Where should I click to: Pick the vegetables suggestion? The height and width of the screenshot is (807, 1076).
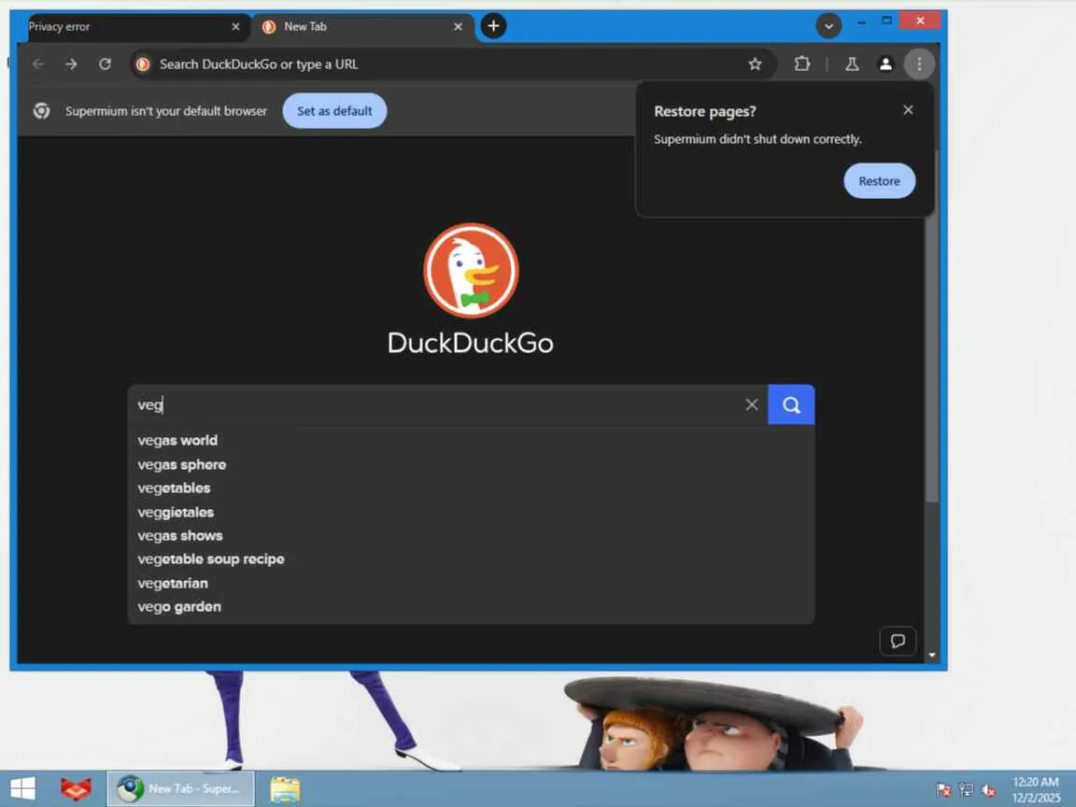point(471,488)
